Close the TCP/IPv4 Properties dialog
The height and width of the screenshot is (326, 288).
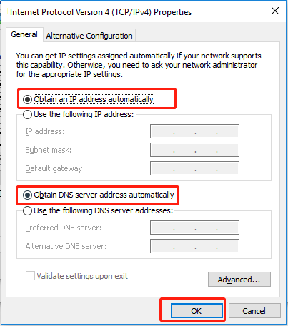pyautogui.click(x=275, y=11)
